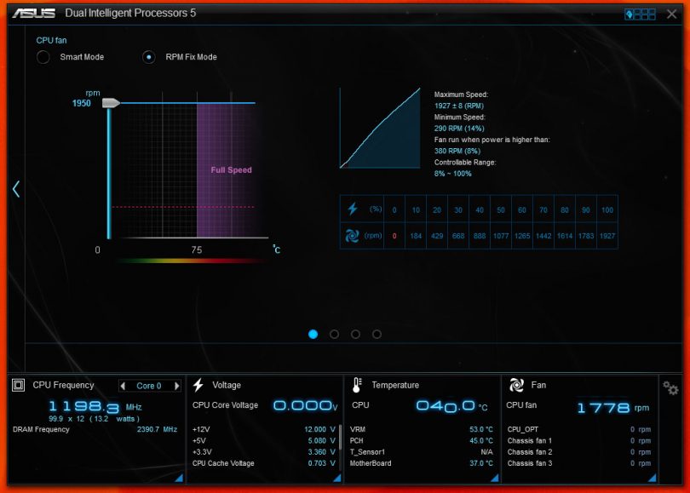This screenshot has width=690, height=493.
Task: Navigate back with the left chevron arrow
Action: pyautogui.click(x=15, y=189)
